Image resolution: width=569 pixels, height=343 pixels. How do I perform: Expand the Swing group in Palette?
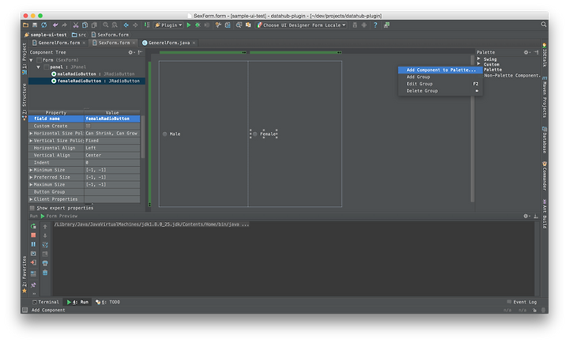479,58
